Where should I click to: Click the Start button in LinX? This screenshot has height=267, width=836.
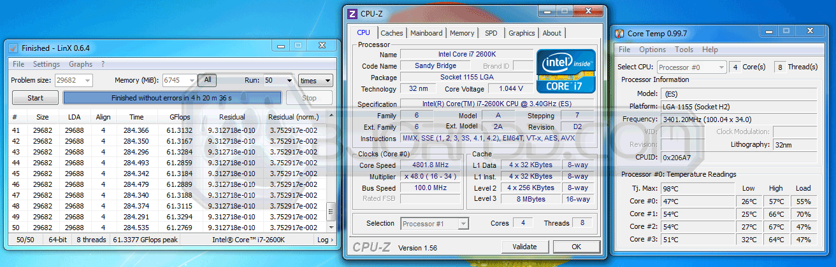pyautogui.click(x=35, y=98)
